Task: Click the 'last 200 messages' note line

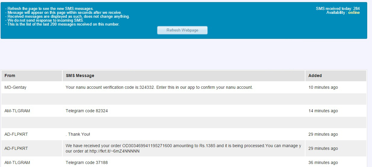Action: pyautogui.click(x=62, y=24)
